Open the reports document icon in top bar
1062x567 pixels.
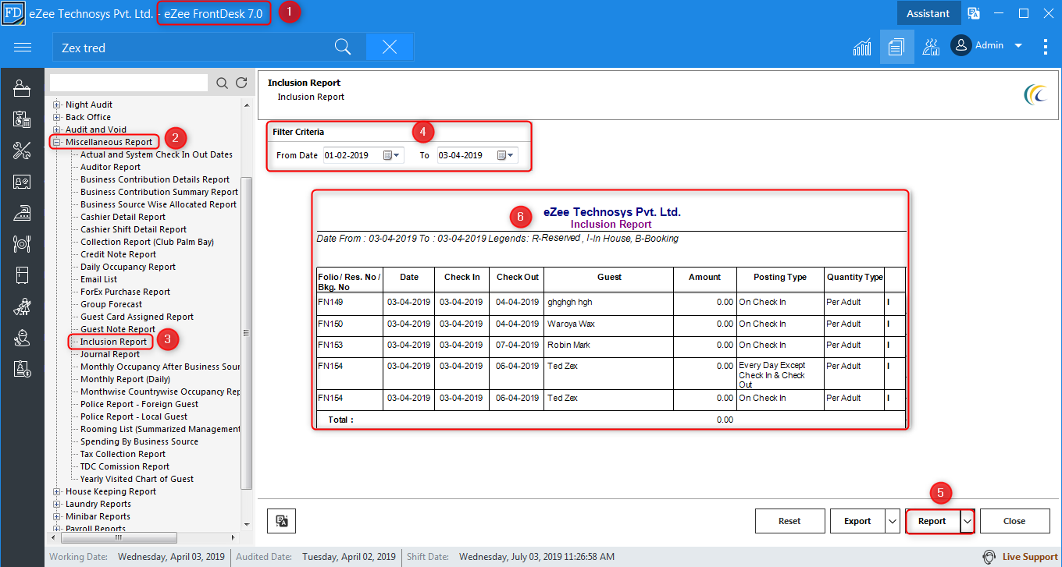pyautogui.click(x=896, y=47)
